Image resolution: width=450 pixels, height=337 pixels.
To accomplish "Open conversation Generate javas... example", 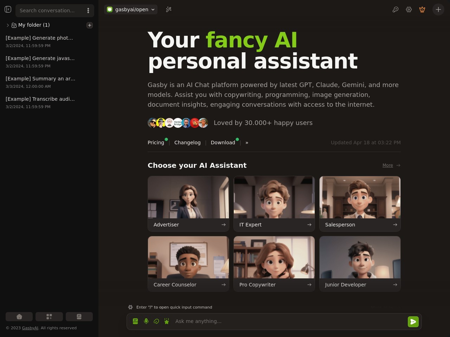I will (x=49, y=62).
